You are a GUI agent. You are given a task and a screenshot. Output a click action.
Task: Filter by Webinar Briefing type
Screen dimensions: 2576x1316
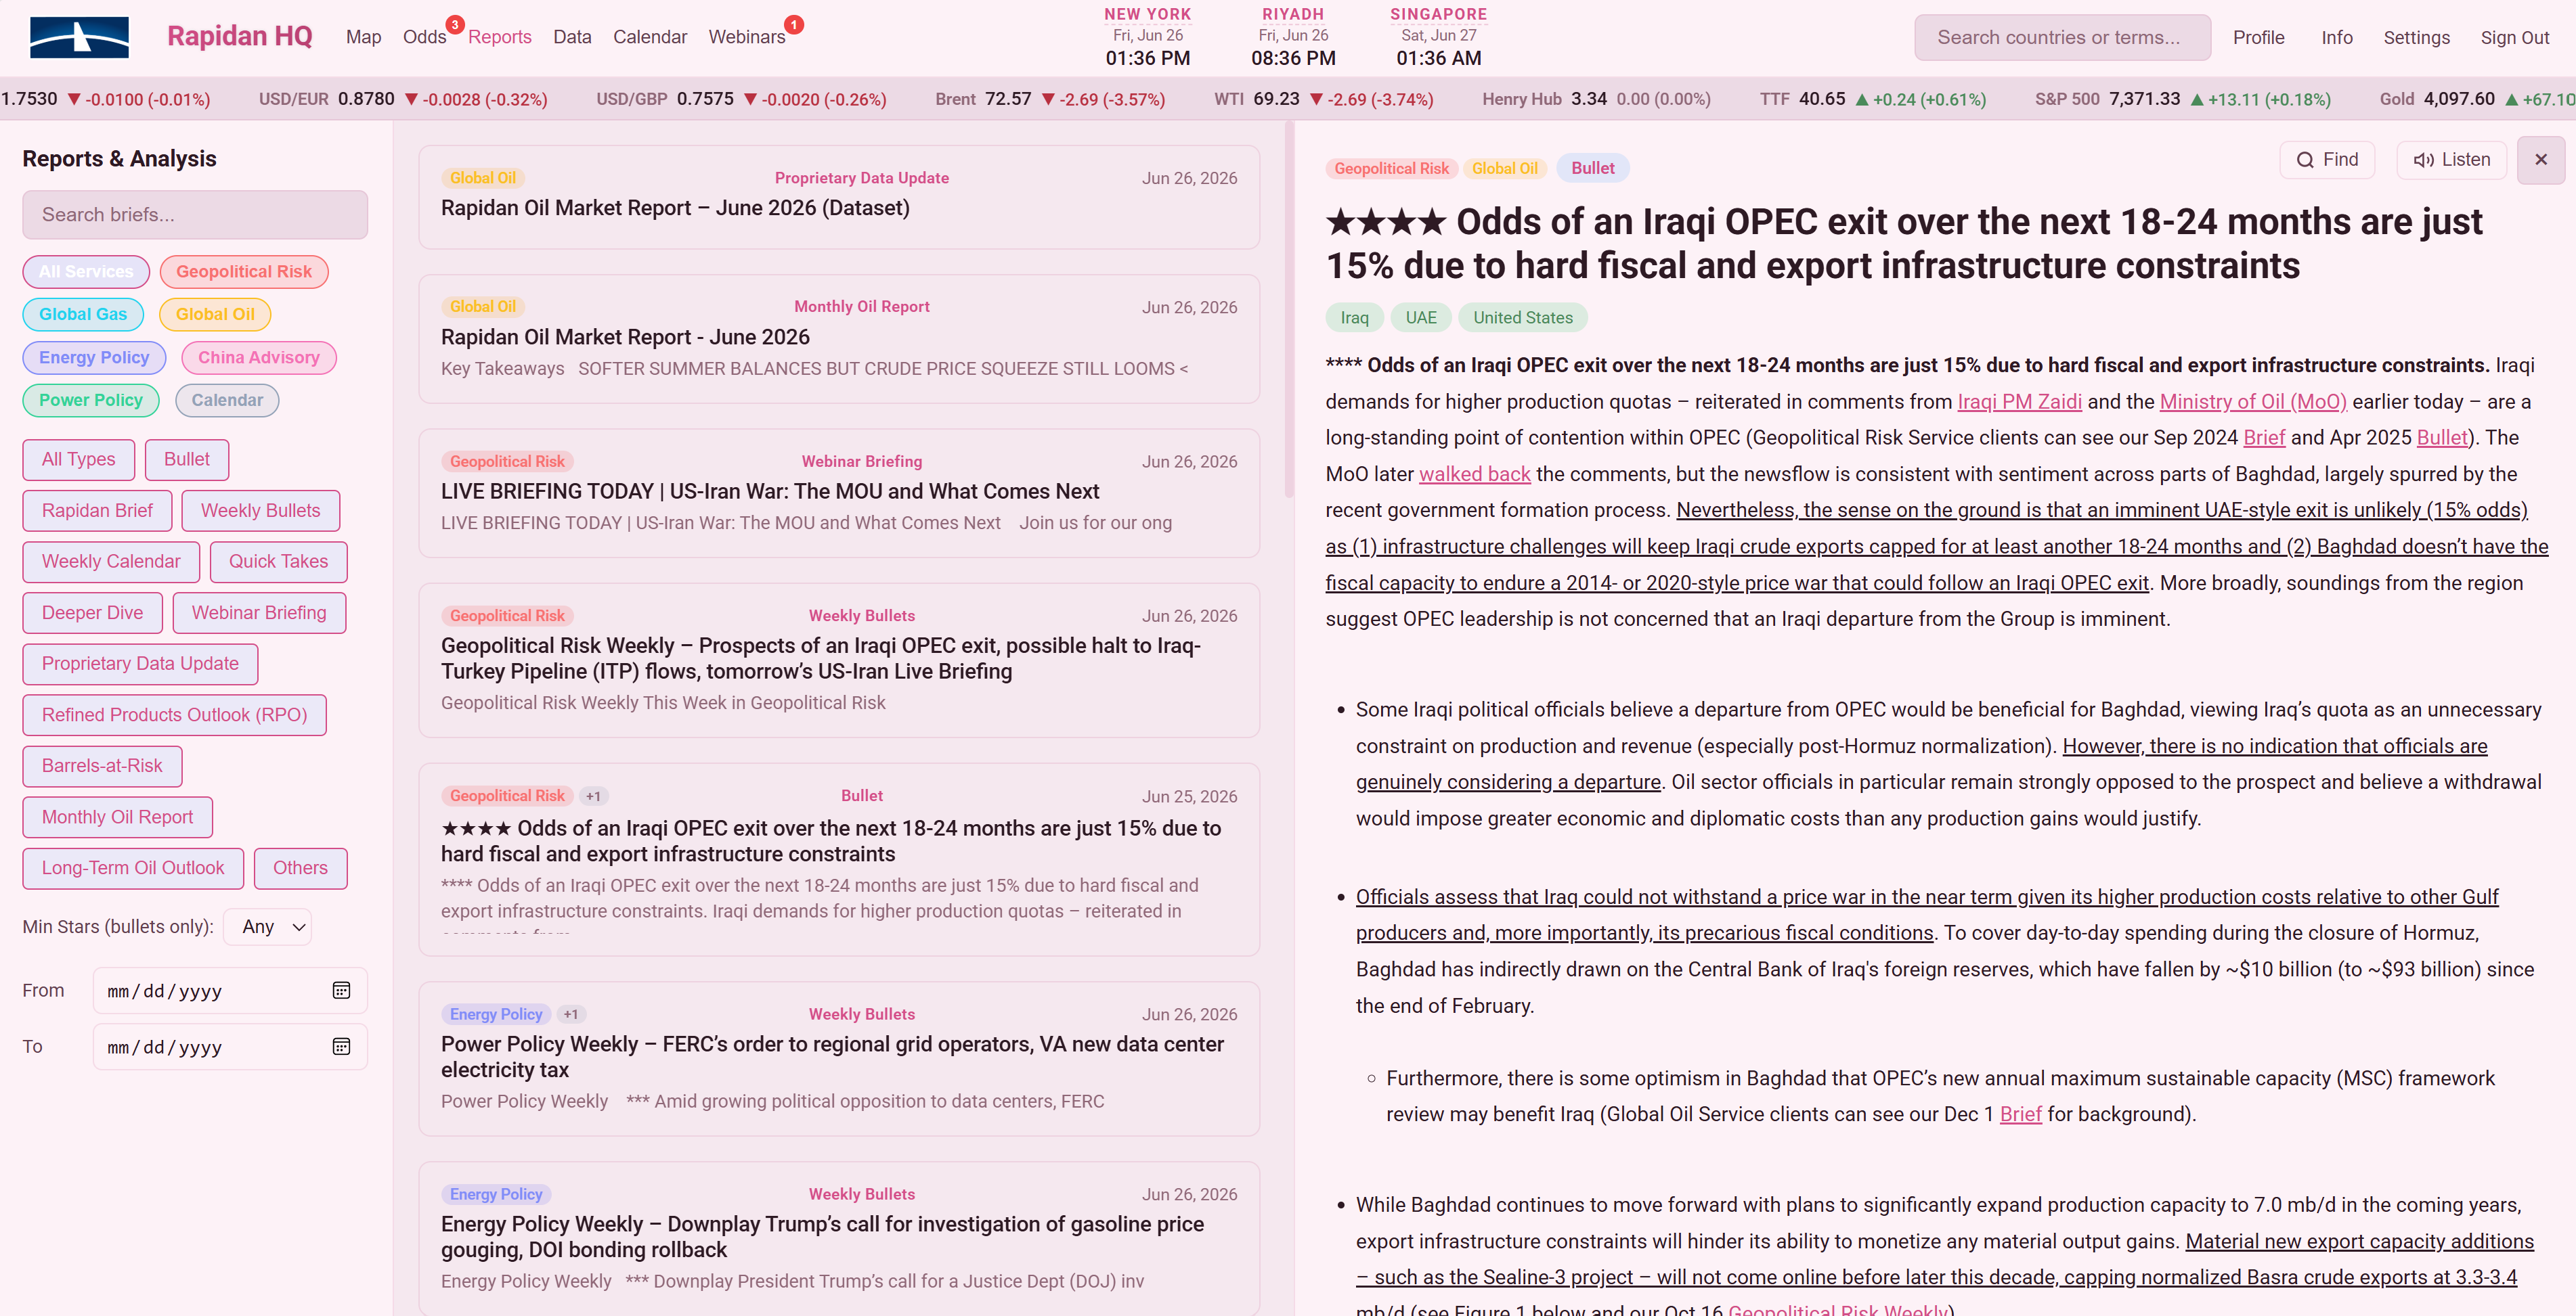click(259, 612)
